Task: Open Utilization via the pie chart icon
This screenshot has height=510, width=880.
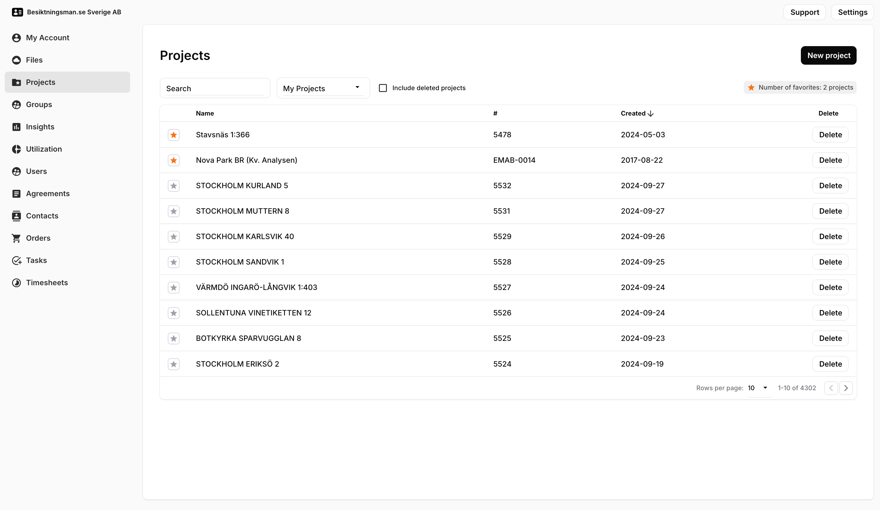Action: click(x=16, y=149)
